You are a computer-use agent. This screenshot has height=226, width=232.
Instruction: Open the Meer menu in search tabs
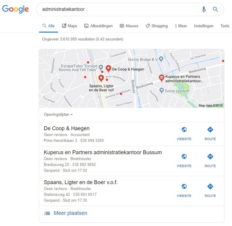coord(181,26)
